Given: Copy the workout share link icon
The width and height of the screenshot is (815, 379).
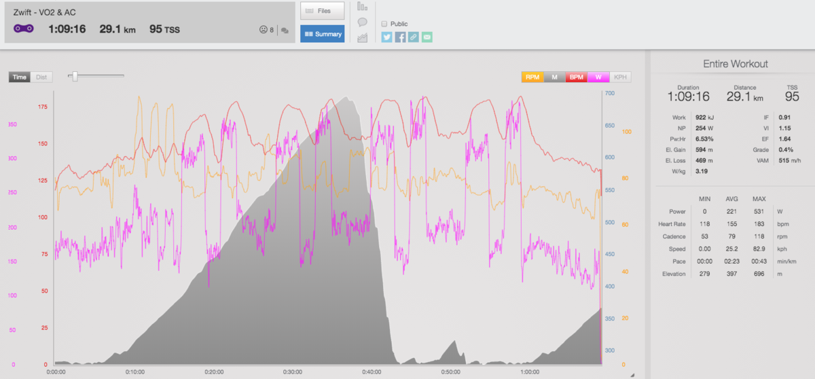Looking at the screenshot, I should pyautogui.click(x=414, y=37).
